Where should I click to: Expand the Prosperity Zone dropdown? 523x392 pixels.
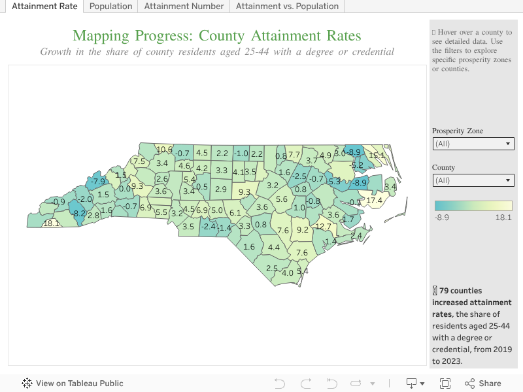click(x=473, y=144)
